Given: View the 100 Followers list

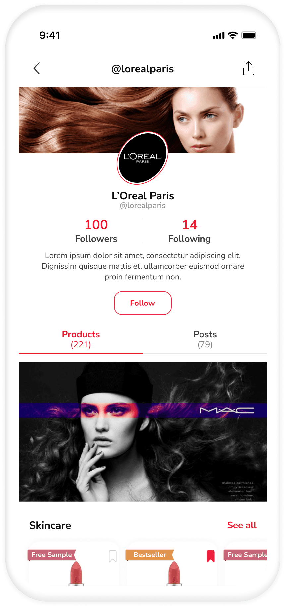Looking at the screenshot, I should coord(96,231).
